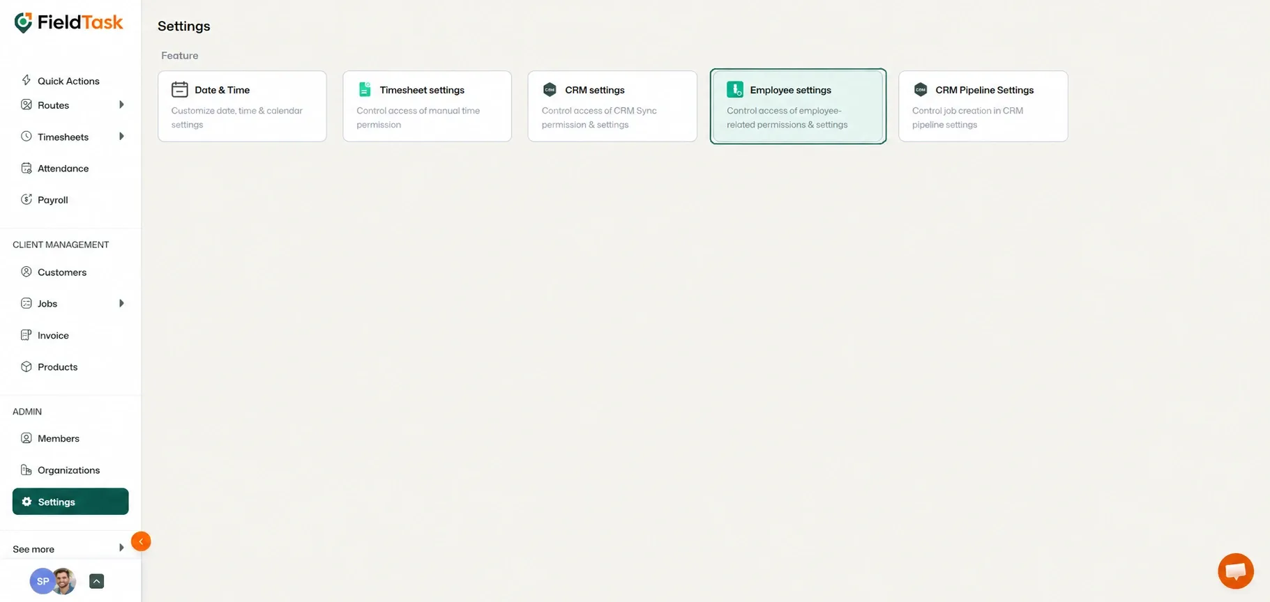Open Organizations admin page
The image size is (1270, 602).
[68, 470]
